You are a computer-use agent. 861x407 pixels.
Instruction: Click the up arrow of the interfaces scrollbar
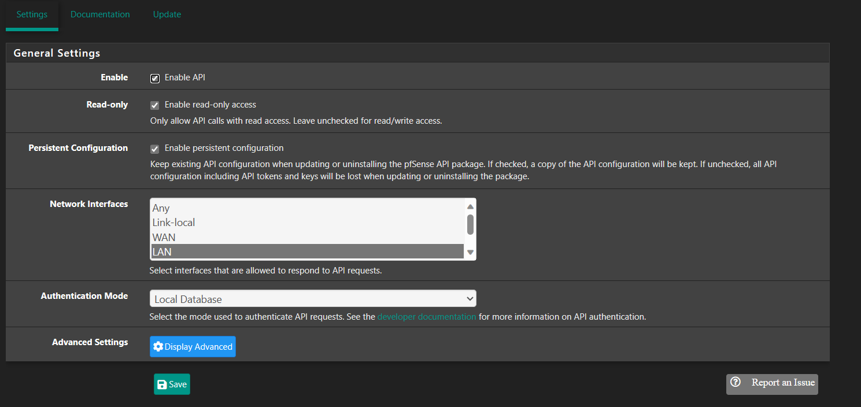[470, 205]
